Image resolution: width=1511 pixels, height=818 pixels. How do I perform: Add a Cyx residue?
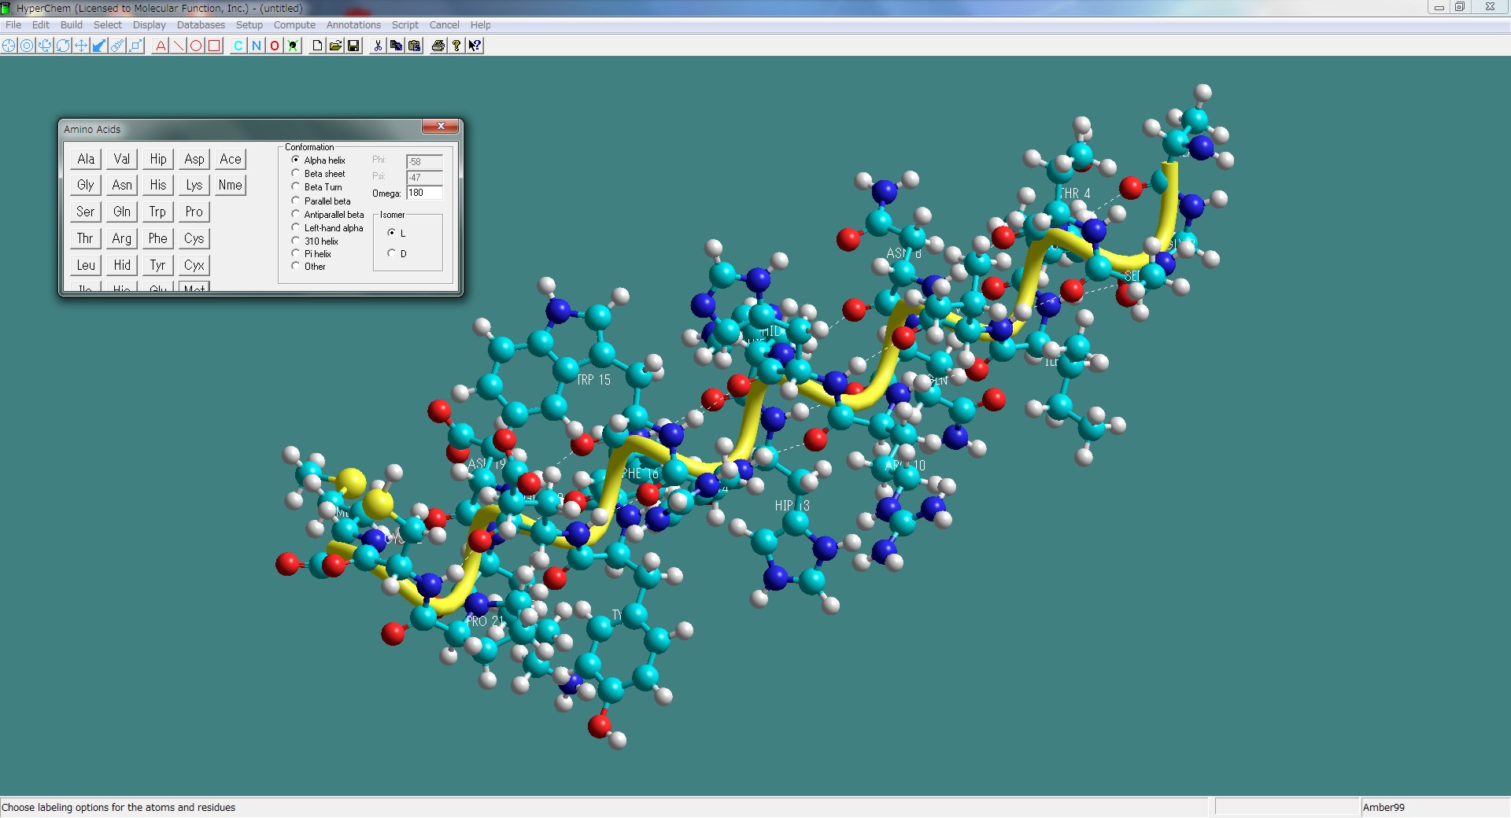tap(194, 265)
